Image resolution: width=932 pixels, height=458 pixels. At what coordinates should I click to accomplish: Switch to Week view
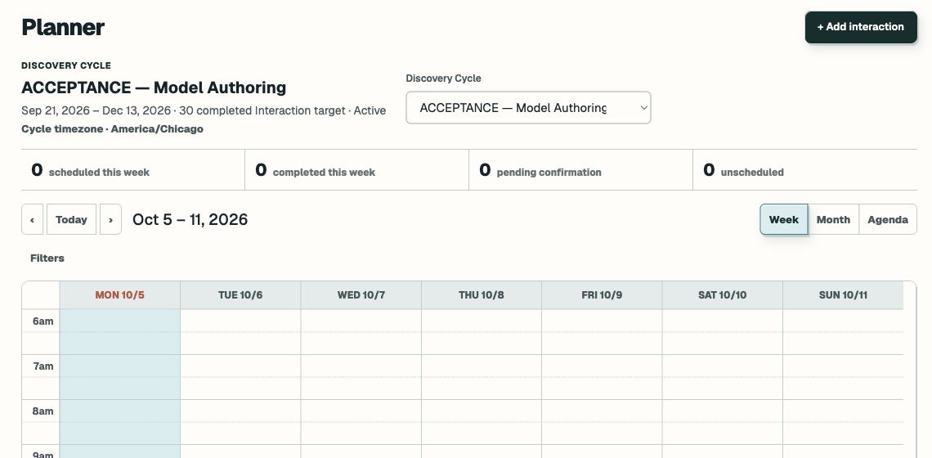click(783, 219)
